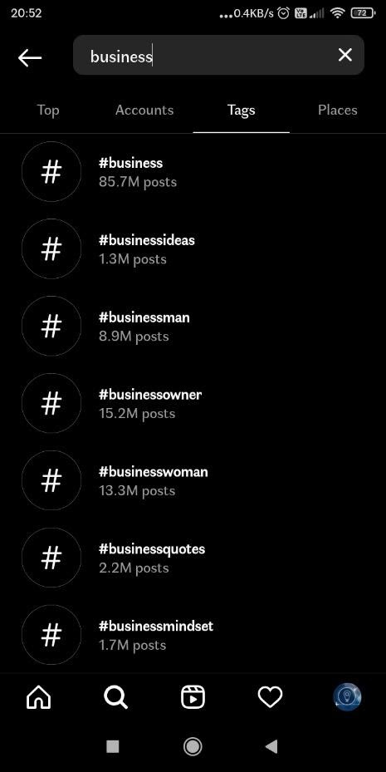Open the #businessideas hashtag result

pyautogui.click(x=193, y=248)
